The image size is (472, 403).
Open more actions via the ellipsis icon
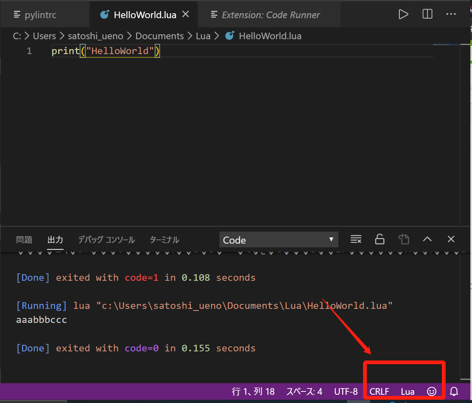(x=451, y=14)
